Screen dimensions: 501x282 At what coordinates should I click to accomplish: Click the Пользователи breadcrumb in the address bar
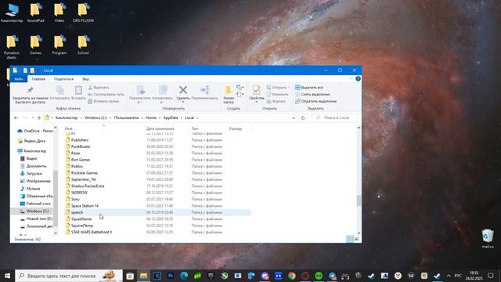click(x=126, y=117)
